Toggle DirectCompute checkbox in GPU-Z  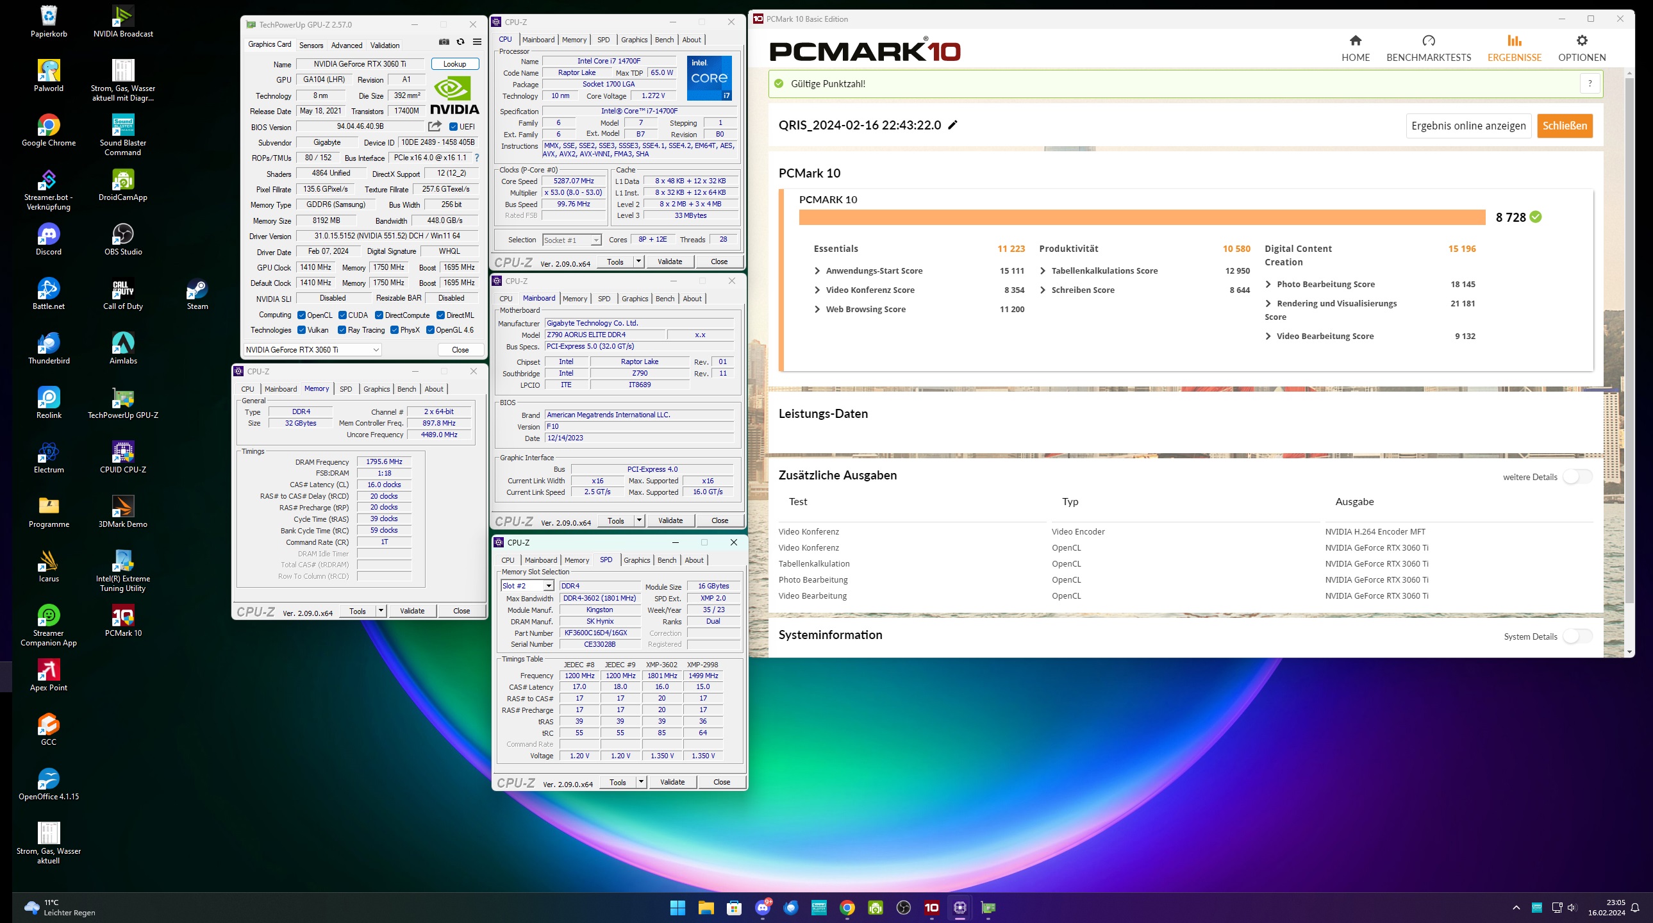[379, 315]
